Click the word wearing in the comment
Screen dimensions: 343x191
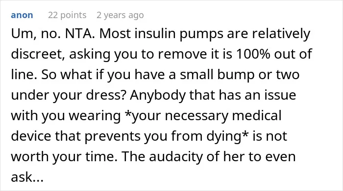[x=95, y=116]
